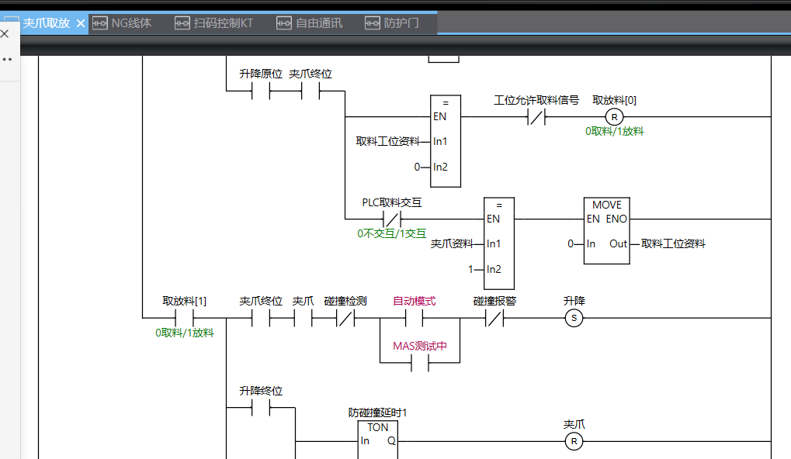Screen dimensions: 791x459
Task: Select the 升降 set coil
Action: (574, 318)
